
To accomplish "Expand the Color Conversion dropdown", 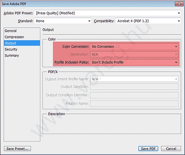I will pos(135,46).
